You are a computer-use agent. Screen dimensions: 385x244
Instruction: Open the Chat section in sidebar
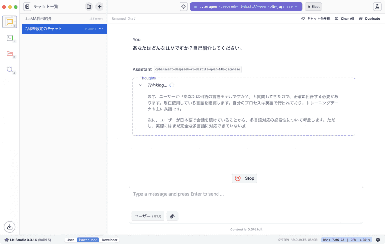[10, 22]
